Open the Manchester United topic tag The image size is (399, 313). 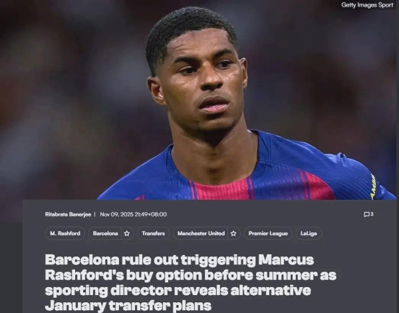pos(201,233)
